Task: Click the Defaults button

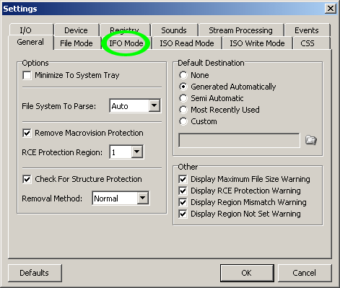Action: click(x=35, y=273)
